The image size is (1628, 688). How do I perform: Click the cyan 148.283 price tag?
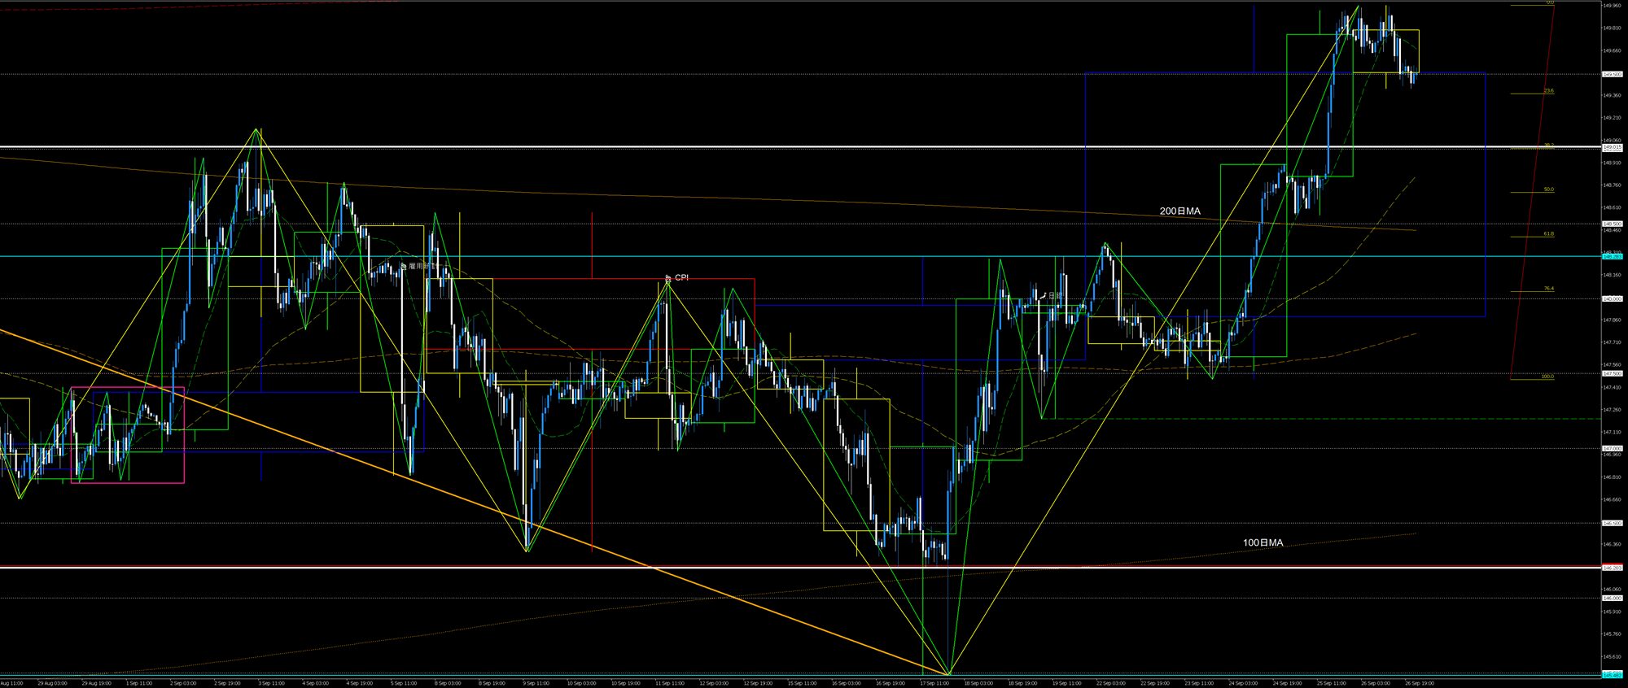[x=1612, y=257]
